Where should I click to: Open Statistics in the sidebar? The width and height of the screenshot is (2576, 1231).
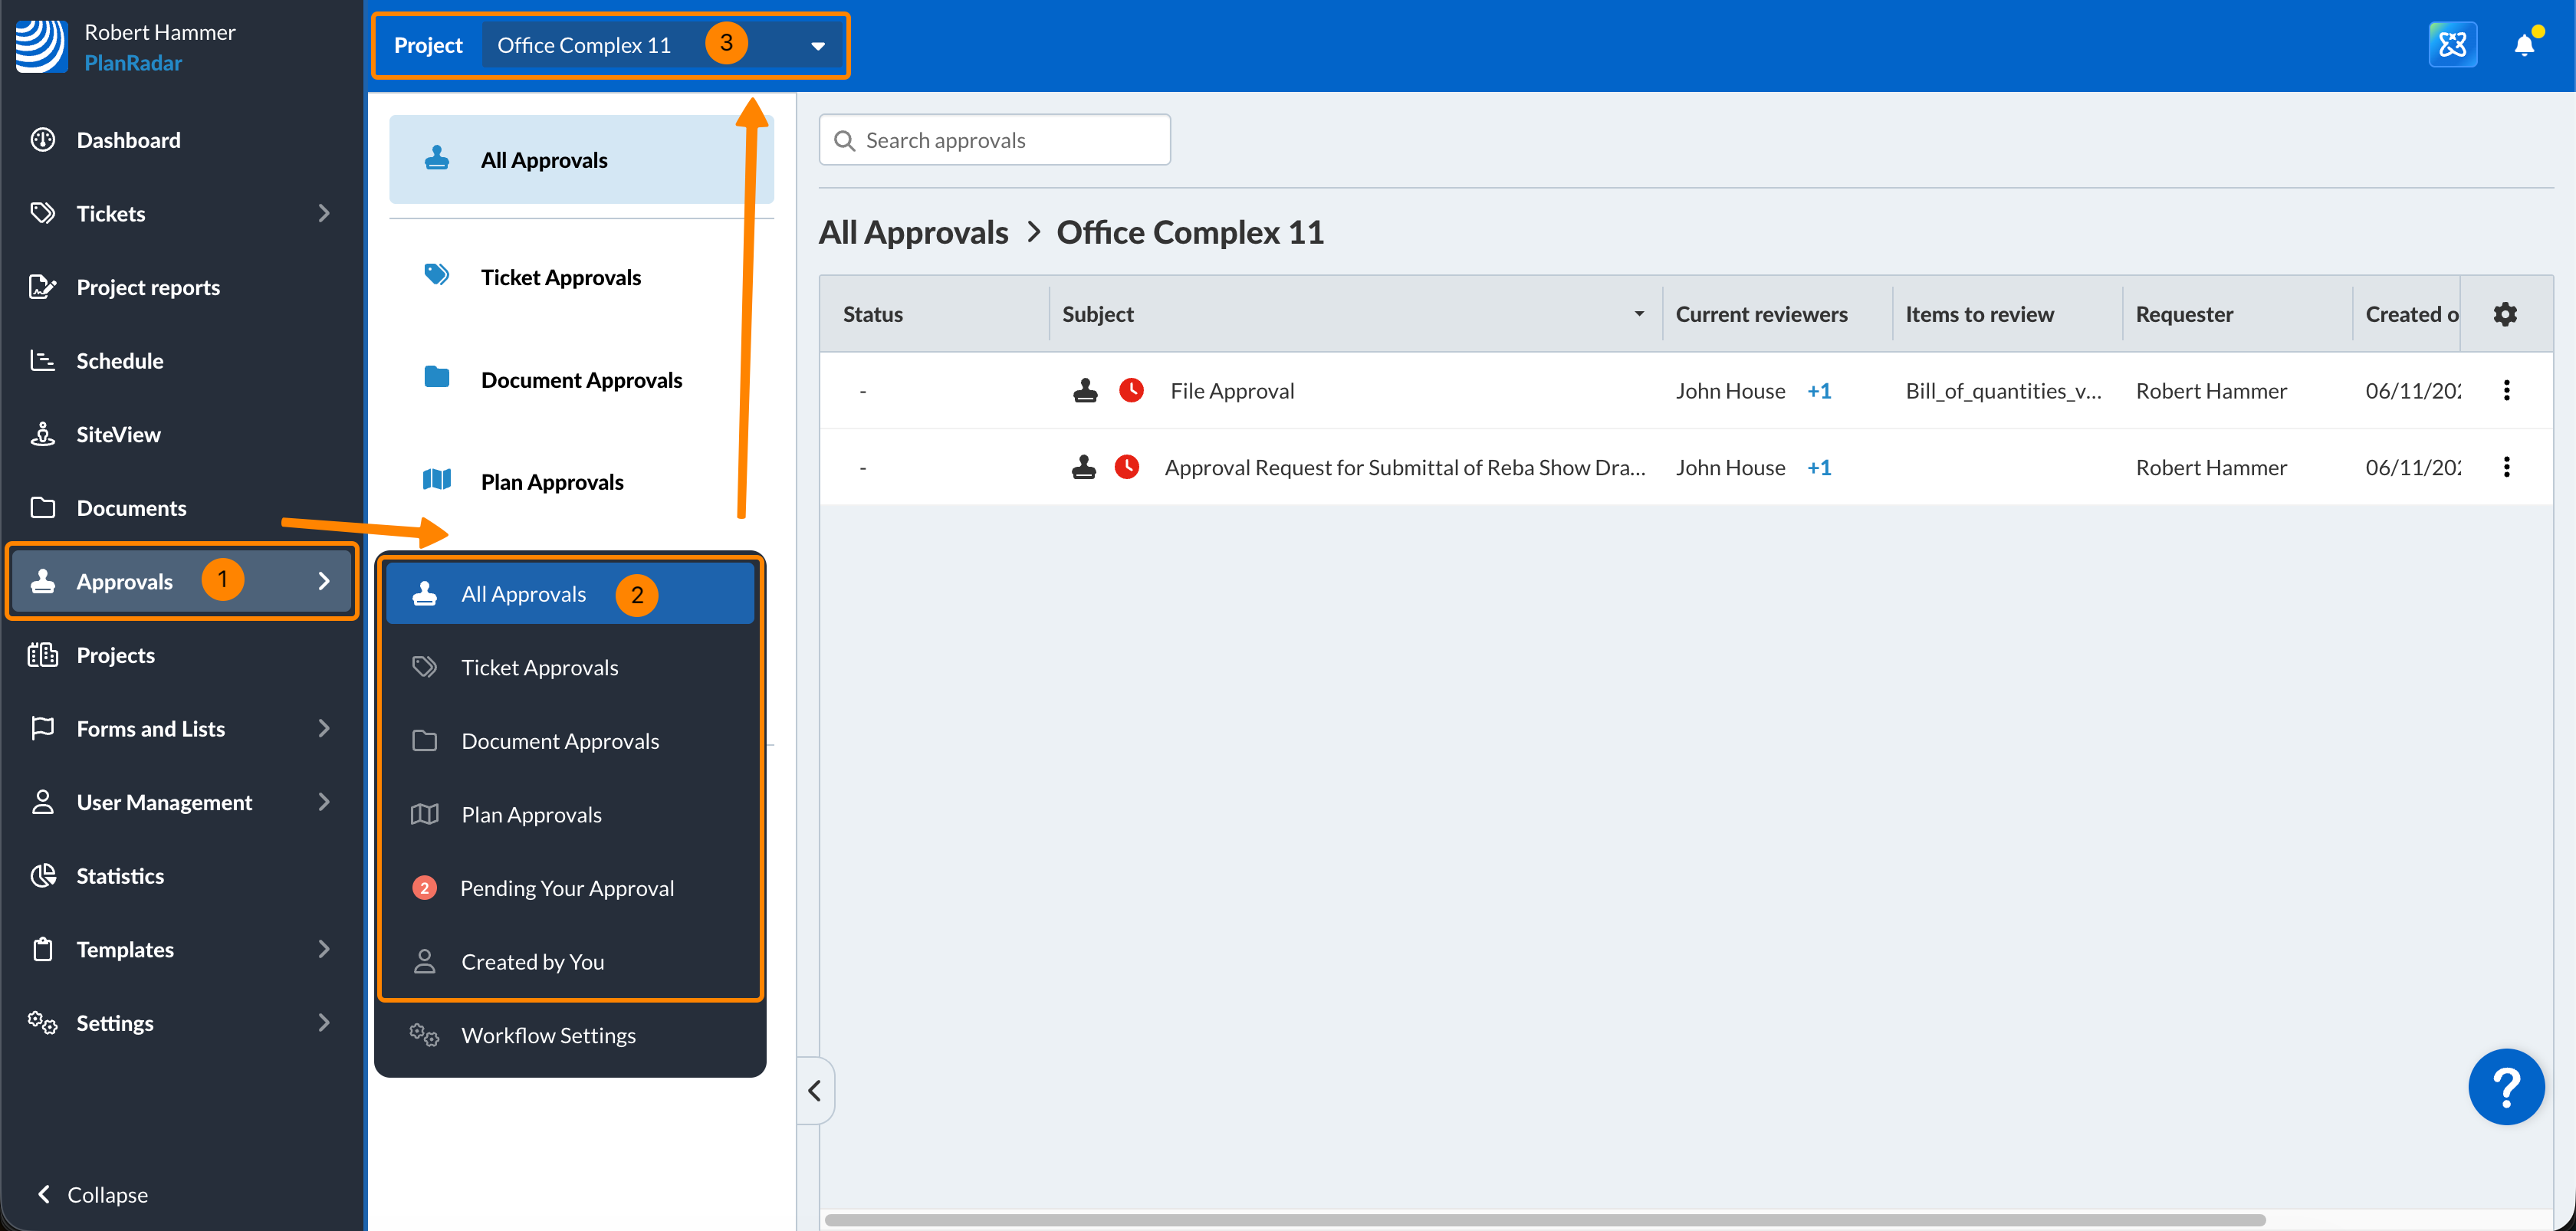click(120, 876)
